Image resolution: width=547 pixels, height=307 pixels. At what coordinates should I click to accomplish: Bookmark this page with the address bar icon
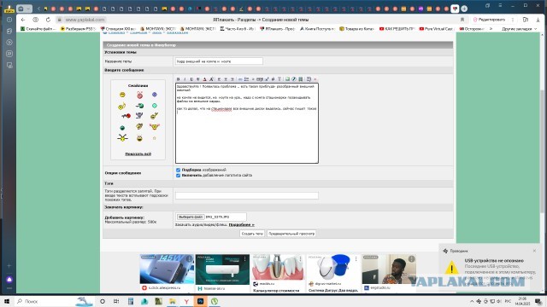462,20
